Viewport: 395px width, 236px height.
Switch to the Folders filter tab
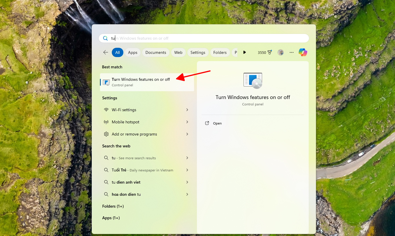(220, 52)
